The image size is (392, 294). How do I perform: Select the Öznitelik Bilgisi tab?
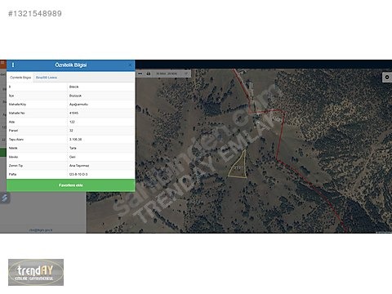click(x=20, y=78)
